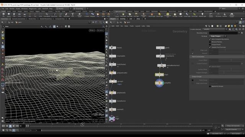245x137 pixels.
Task: Click the Play button on timeline
Action: (x=14, y=126)
